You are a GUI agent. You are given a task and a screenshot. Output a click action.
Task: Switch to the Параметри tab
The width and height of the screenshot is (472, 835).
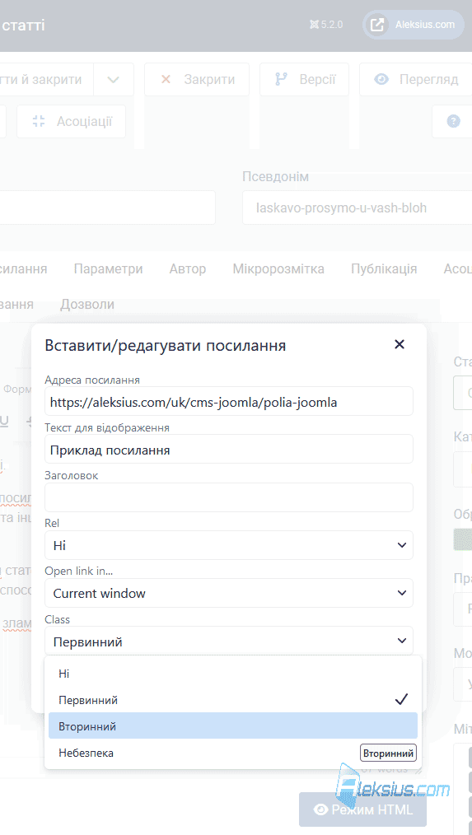tap(108, 269)
